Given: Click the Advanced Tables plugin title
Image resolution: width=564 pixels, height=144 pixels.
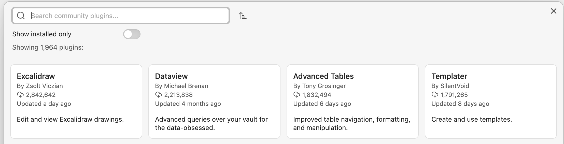Looking at the screenshot, I should coord(323,76).
